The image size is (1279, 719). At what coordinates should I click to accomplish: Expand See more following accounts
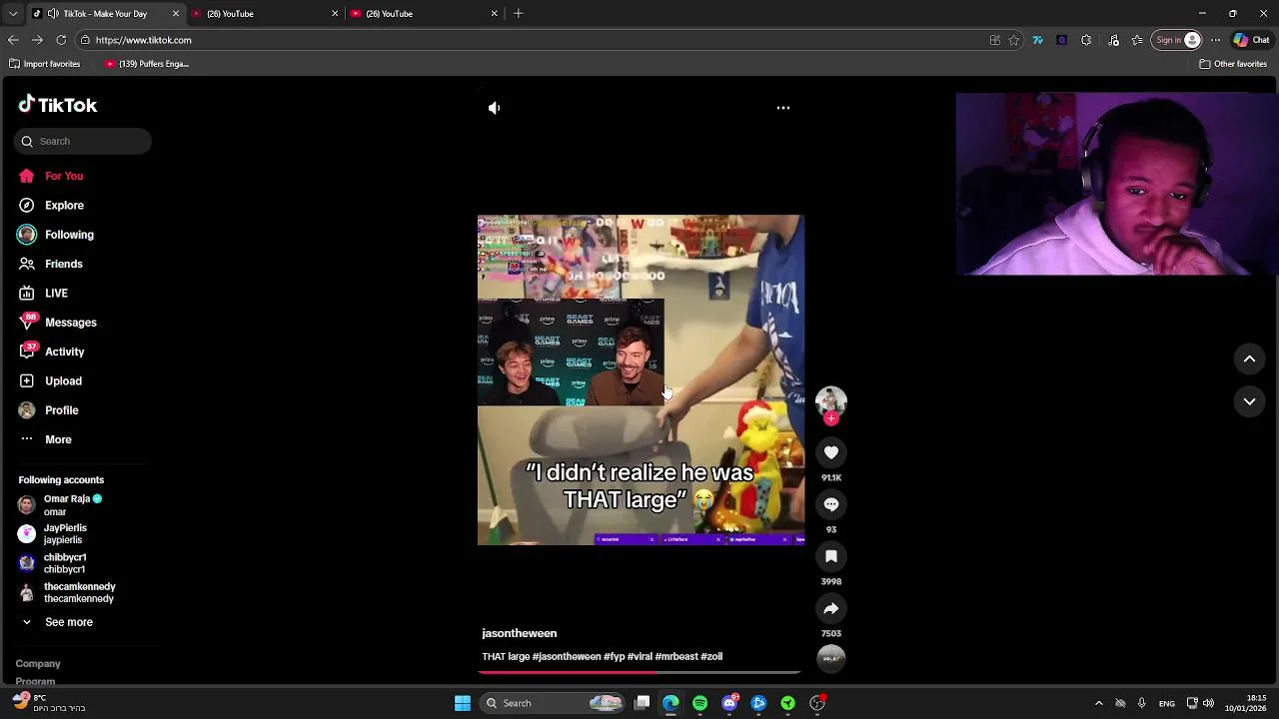57,622
